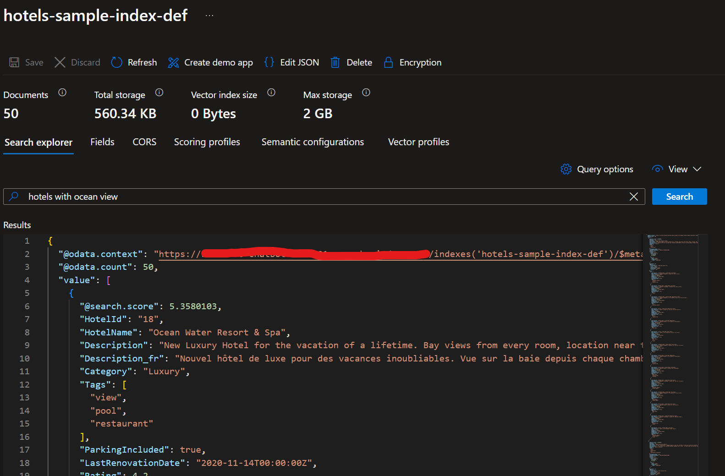Viewport: 725px width, 476px height.
Task: Open the Vector profiles tab
Action: click(418, 142)
